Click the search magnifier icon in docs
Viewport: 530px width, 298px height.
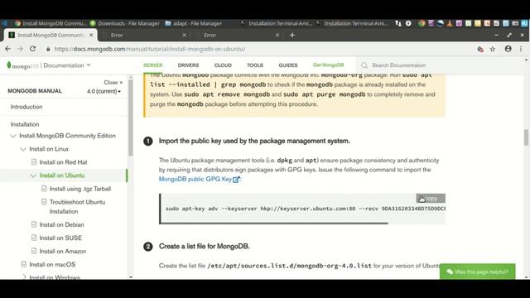point(364,65)
